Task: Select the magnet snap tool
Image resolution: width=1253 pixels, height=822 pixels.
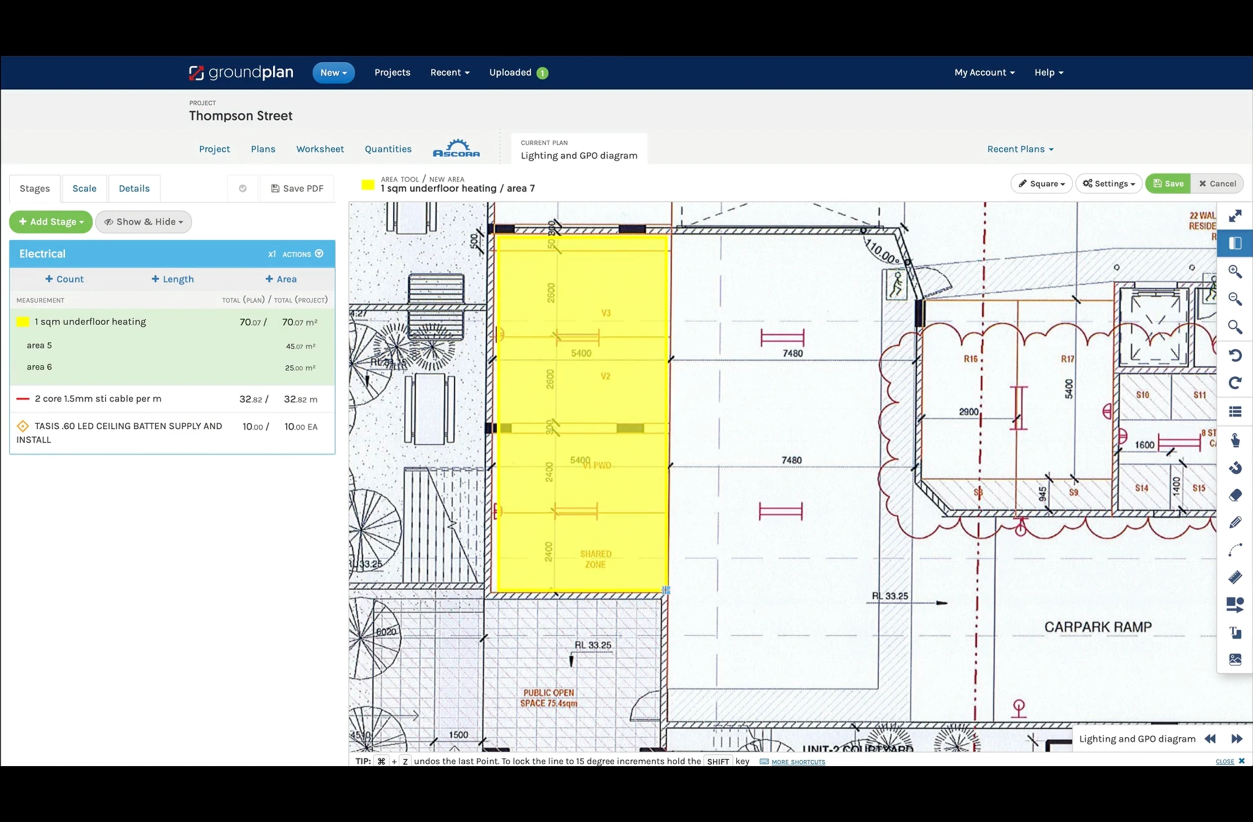Action: coord(1235,468)
